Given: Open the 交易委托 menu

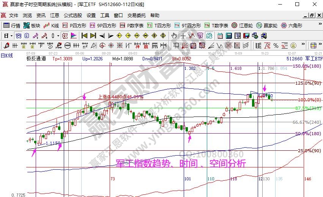Looking at the screenshot, I should click(x=137, y=16).
